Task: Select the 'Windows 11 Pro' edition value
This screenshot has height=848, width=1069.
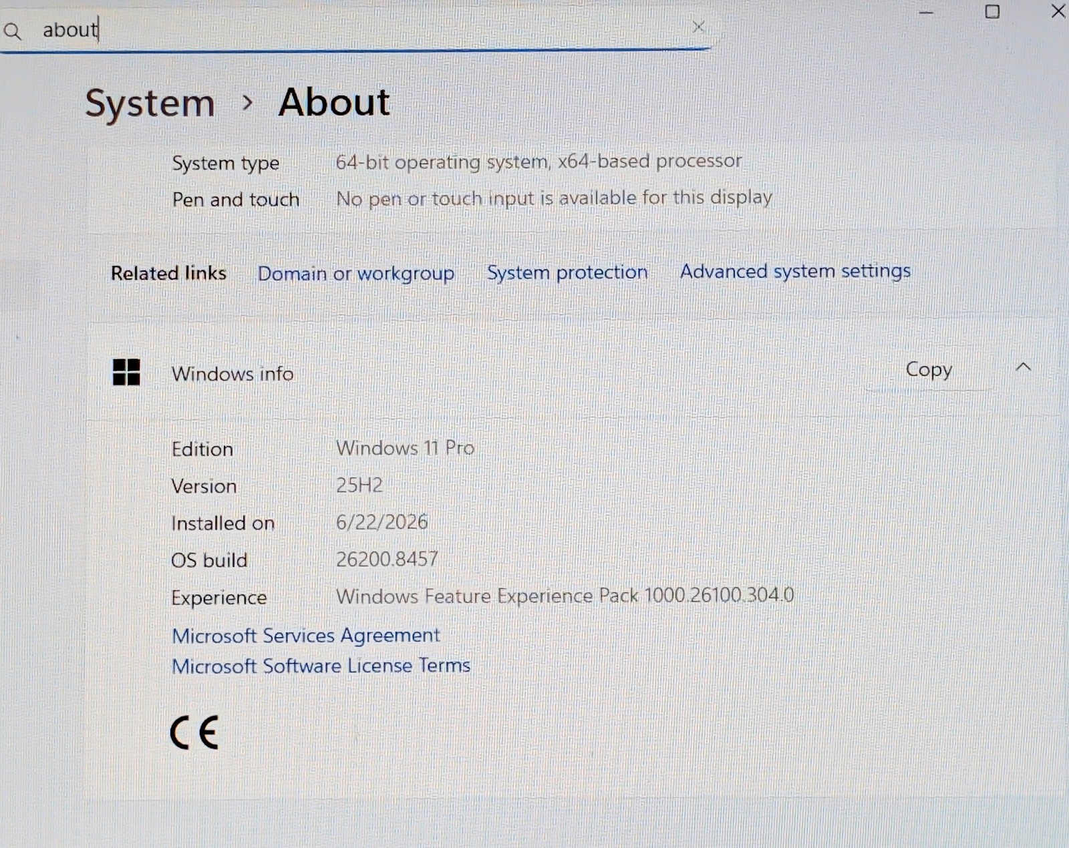Action: point(405,447)
